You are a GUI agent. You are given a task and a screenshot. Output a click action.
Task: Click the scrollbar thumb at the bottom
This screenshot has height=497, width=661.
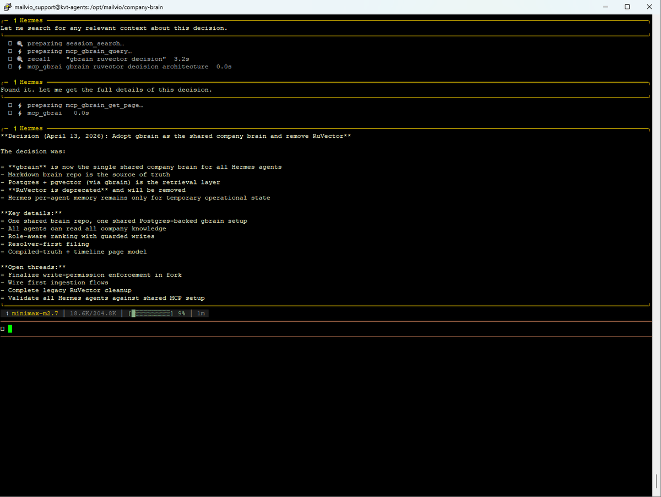(656, 481)
